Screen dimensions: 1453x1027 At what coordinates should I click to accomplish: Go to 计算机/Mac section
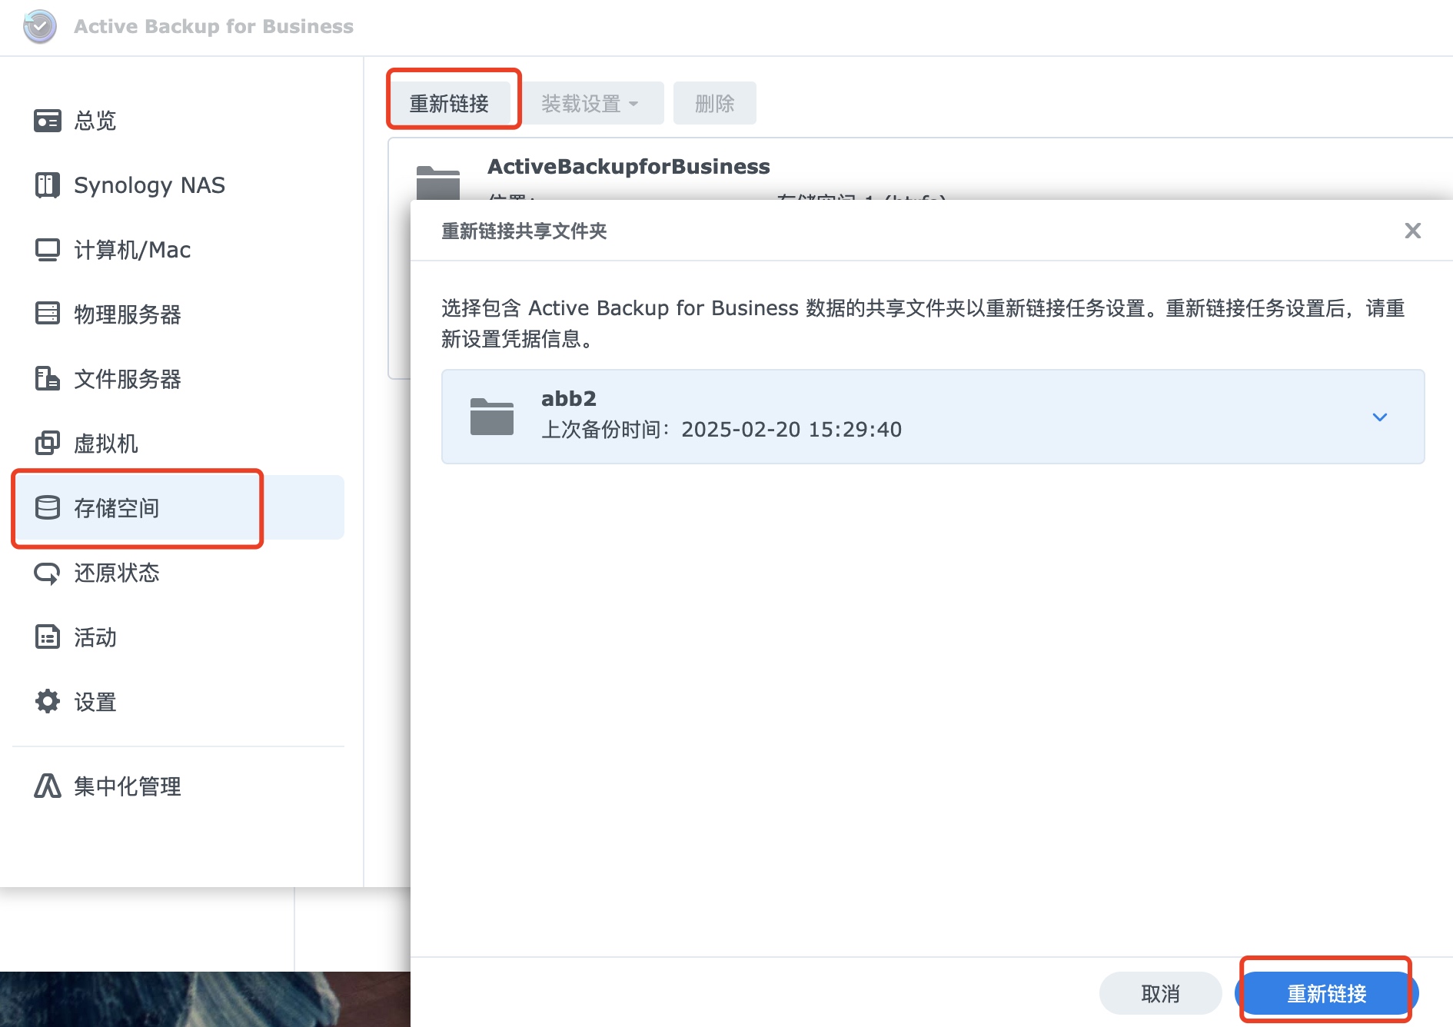click(178, 250)
